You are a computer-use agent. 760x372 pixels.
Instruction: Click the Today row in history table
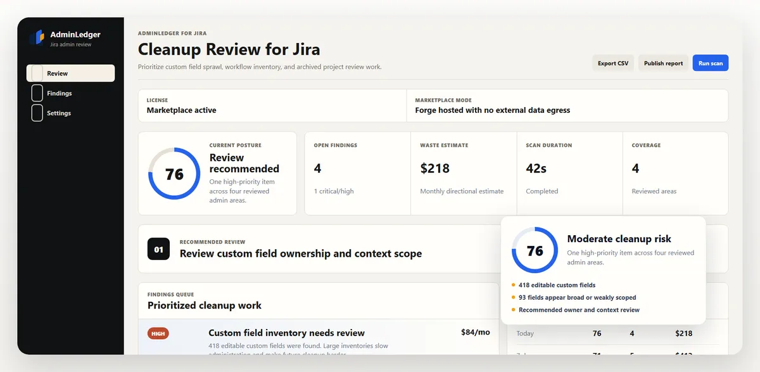tap(617, 333)
